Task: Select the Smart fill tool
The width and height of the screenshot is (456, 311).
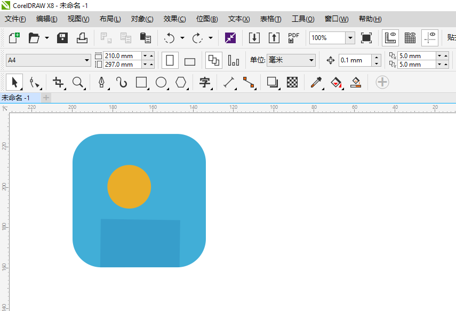Action: 356,82
